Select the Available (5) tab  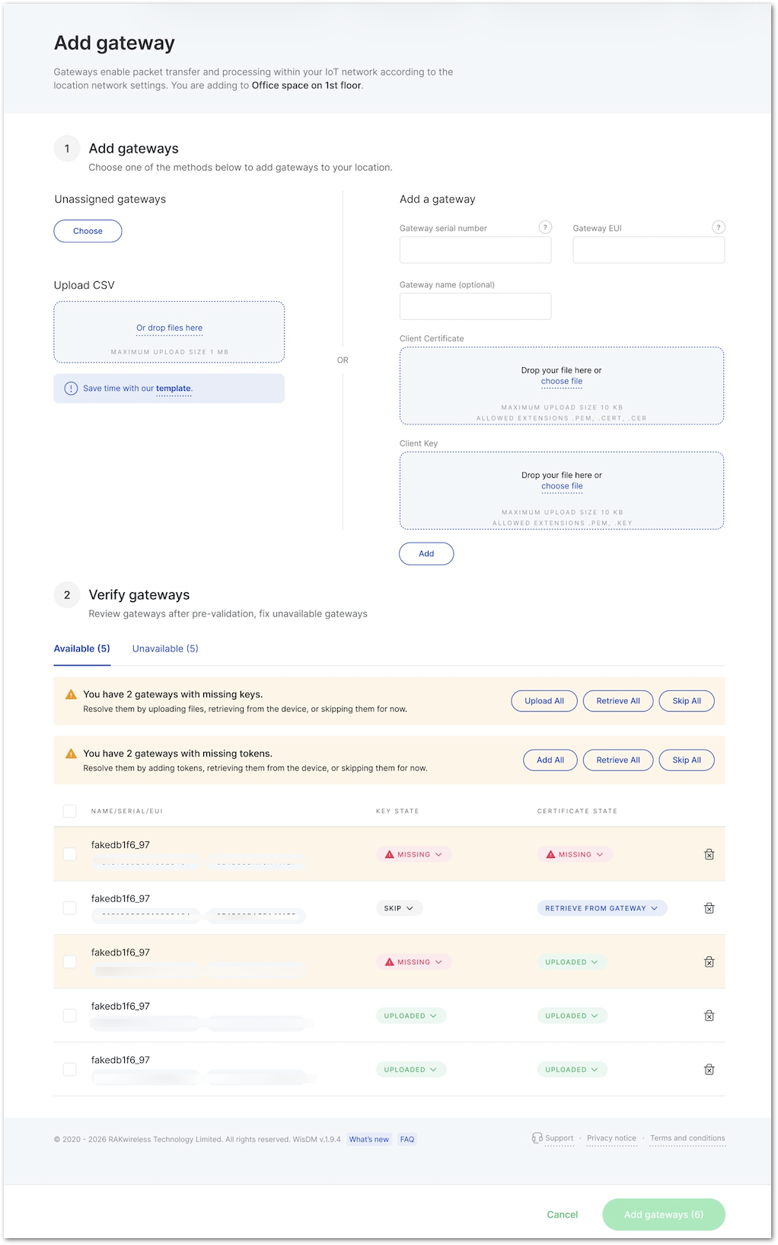click(81, 648)
